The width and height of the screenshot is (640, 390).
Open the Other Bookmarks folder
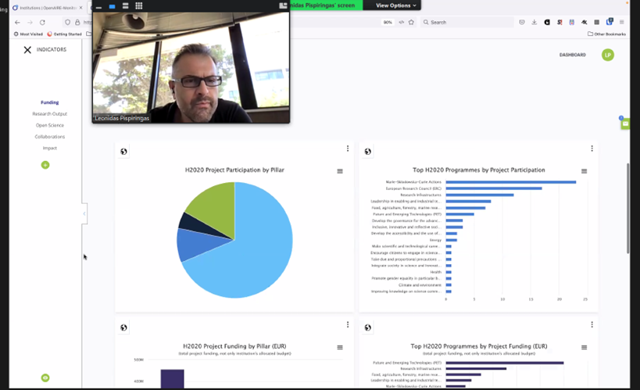pyautogui.click(x=606, y=34)
